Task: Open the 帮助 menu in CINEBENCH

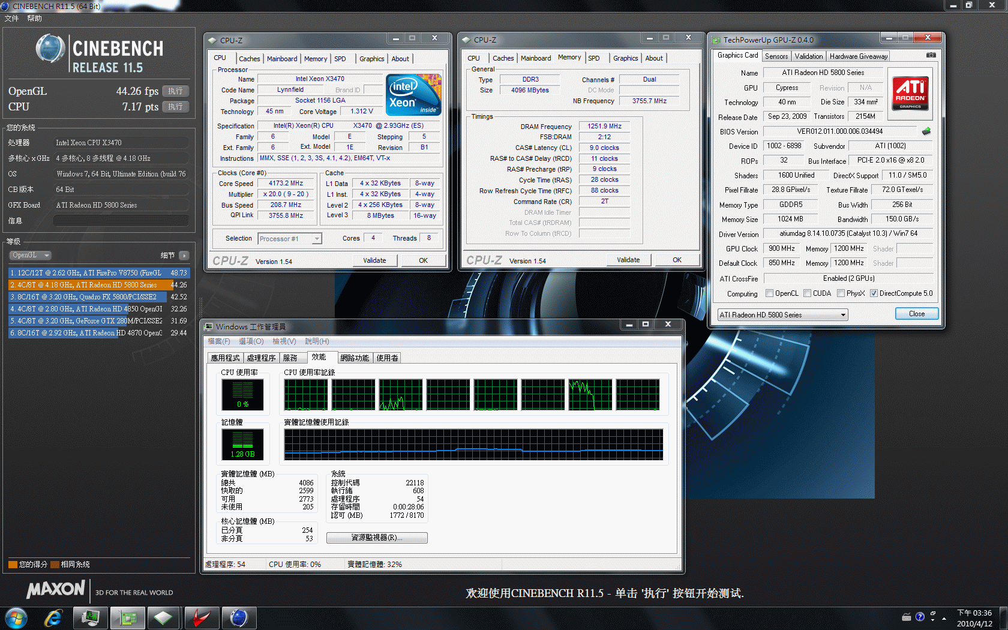Action: pos(34,19)
